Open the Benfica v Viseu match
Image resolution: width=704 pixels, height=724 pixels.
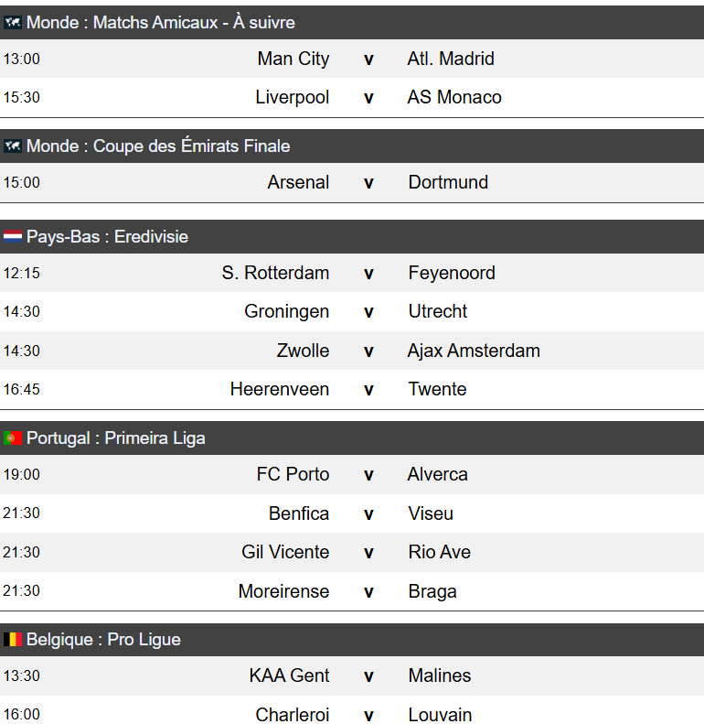[x=352, y=513]
